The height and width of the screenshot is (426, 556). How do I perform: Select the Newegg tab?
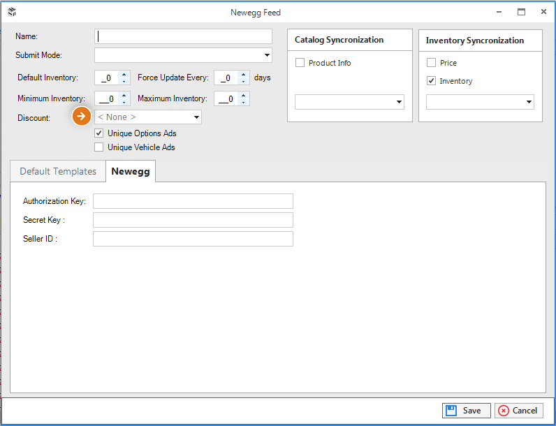131,171
